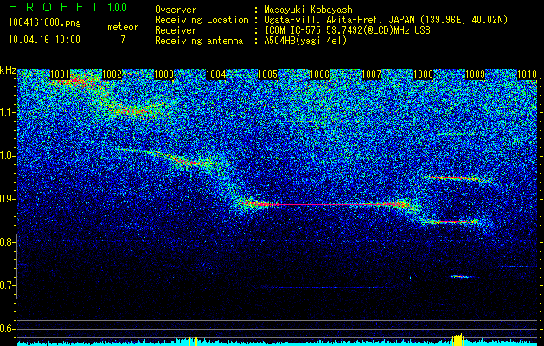Viewport: 544px width, 346px height.
Task: Click the 1009 time marker
Action: pos(475,74)
